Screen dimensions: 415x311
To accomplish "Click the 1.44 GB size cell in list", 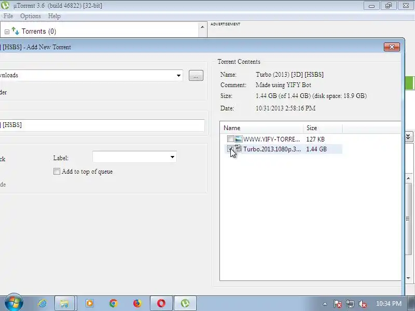I will [x=316, y=149].
